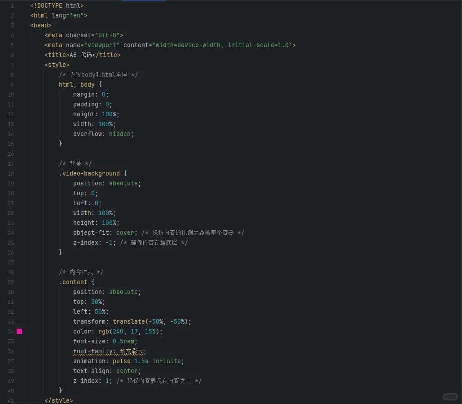This screenshot has height=404, width=462.
Task: Click the html, body selector
Action: [77, 84]
